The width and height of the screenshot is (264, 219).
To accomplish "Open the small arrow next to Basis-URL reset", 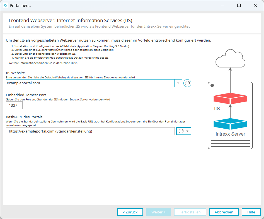I will (x=188, y=131).
